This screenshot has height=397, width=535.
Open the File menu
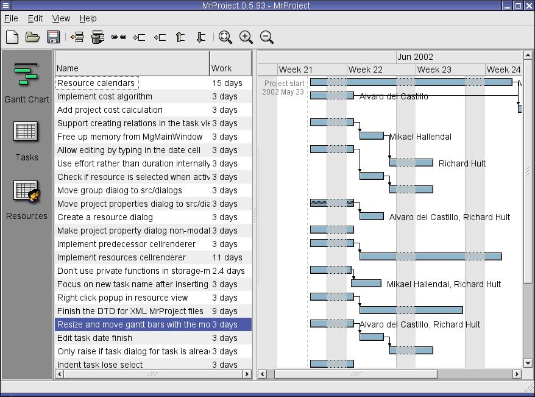coord(11,18)
